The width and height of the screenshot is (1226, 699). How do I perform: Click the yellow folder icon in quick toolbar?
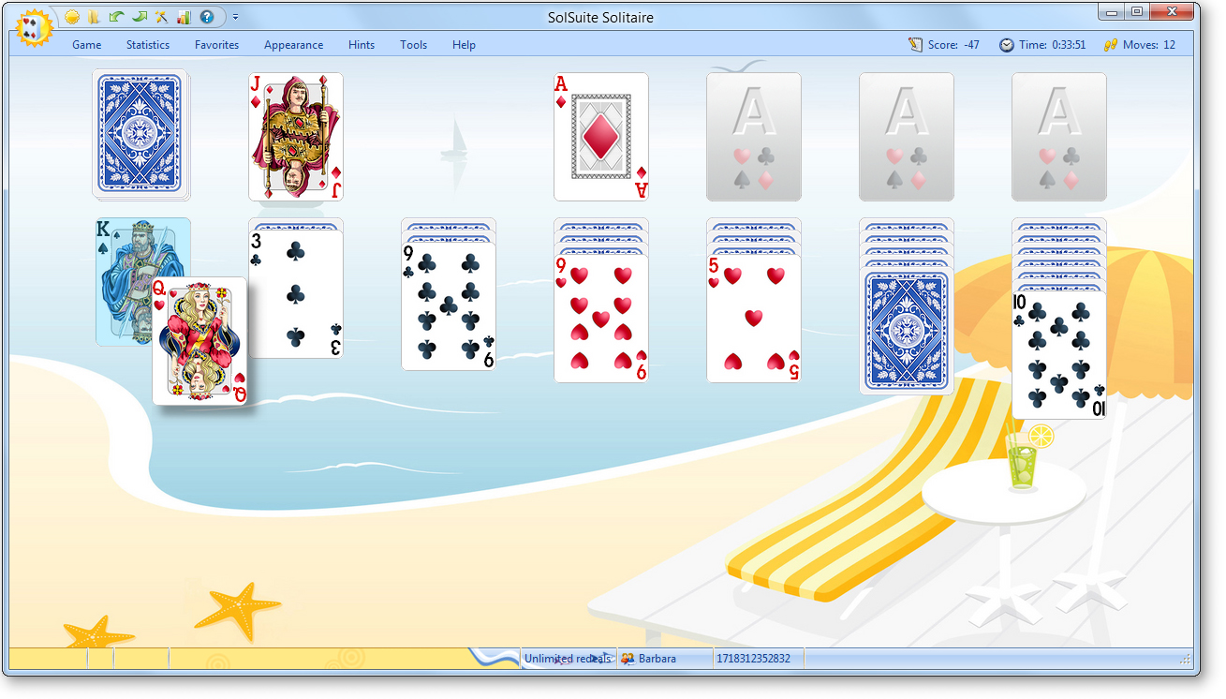(x=94, y=17)
